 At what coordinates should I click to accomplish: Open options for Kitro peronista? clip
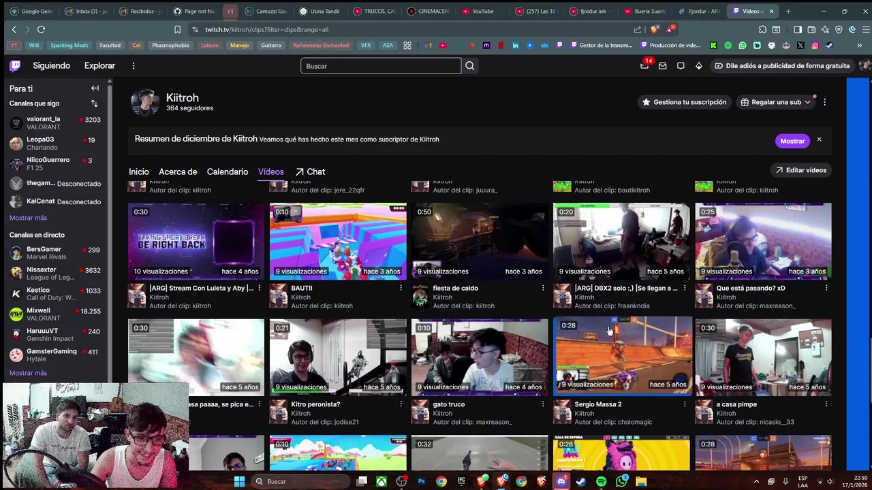pos(401,404)
